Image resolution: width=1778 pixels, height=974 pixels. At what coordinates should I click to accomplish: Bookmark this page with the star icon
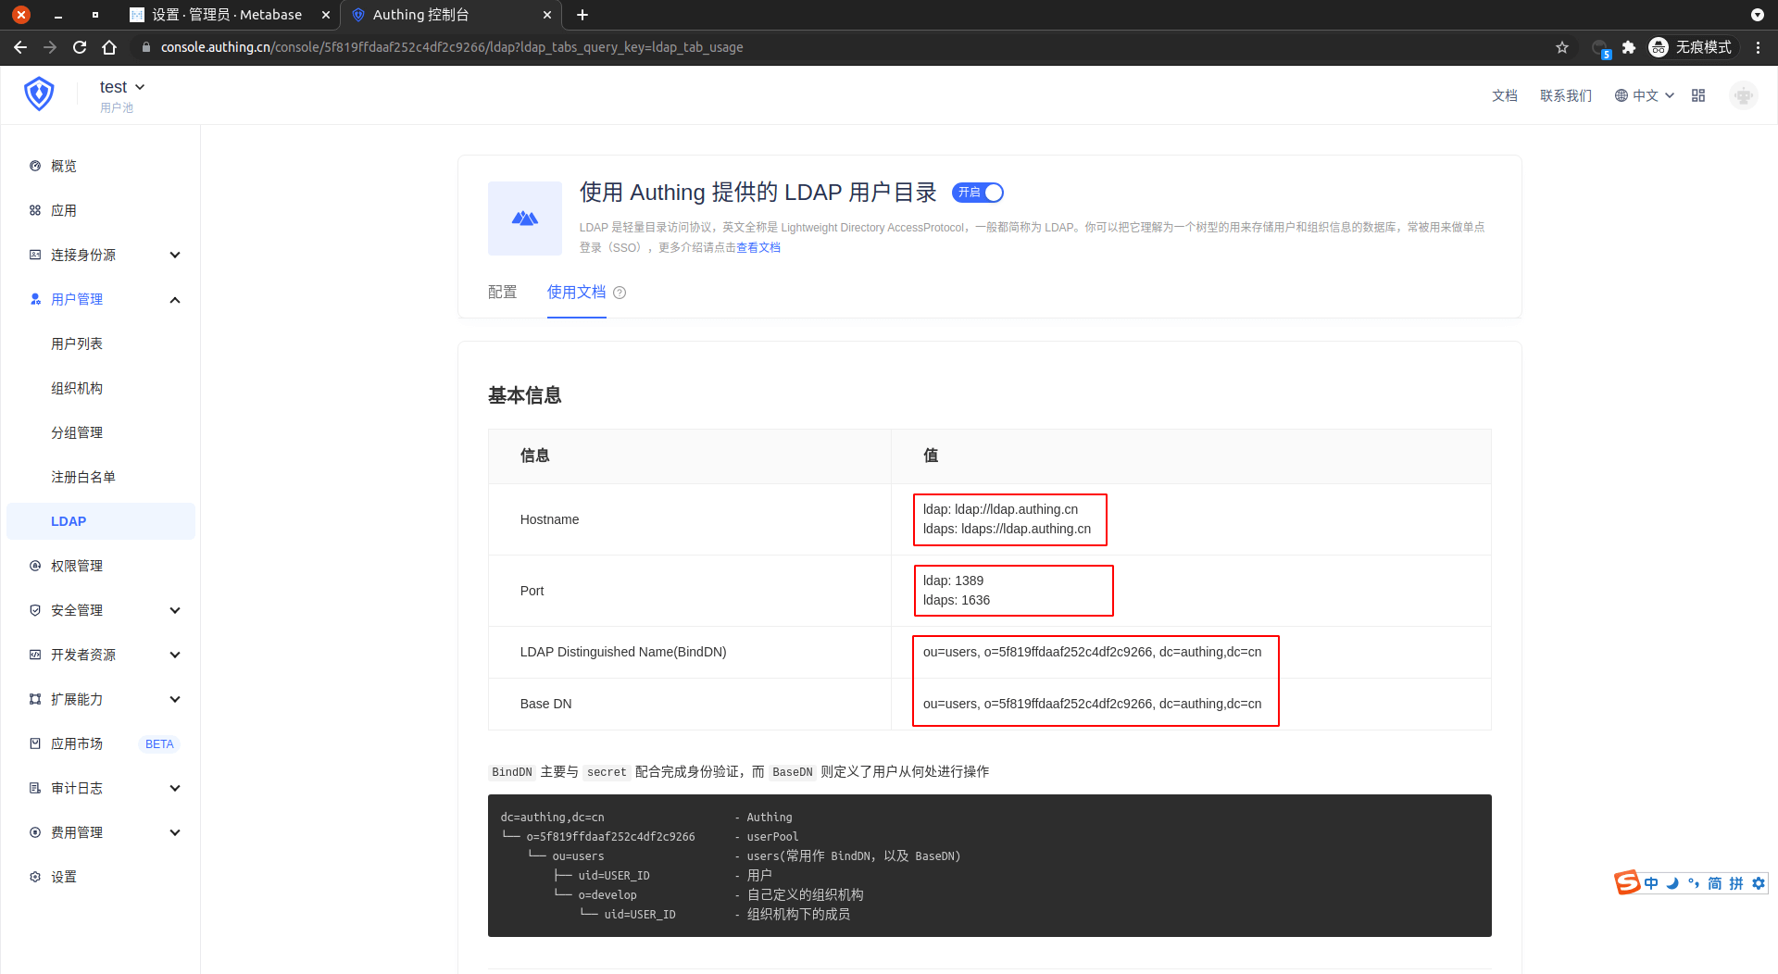coord(1562,47)
